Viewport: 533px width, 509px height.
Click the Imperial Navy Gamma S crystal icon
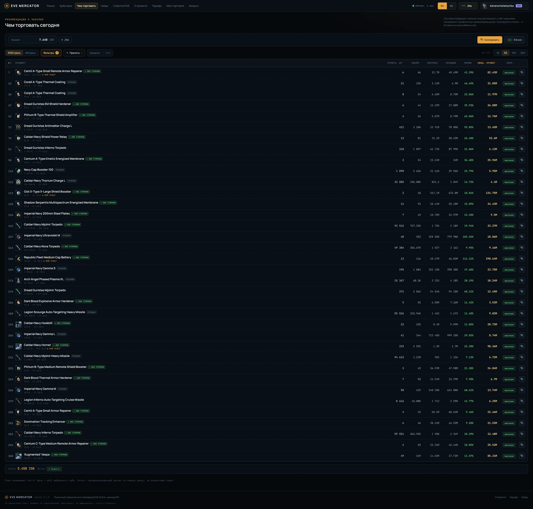pos(18,270)
